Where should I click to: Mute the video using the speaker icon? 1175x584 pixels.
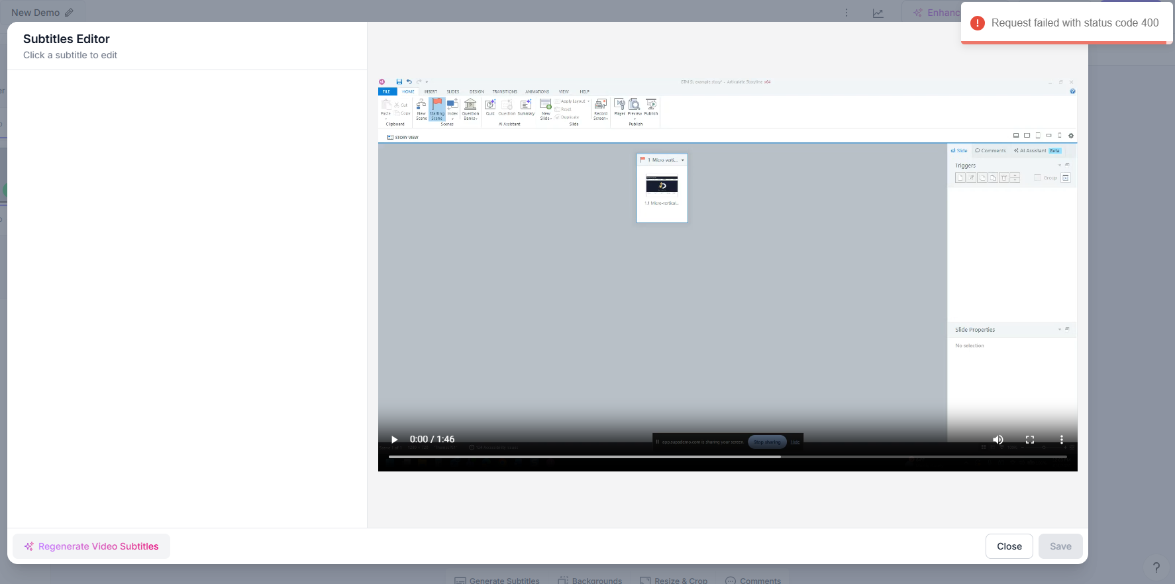997,440
